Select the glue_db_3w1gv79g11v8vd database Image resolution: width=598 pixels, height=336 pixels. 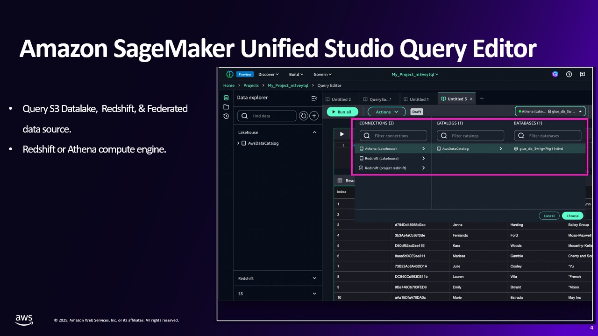pos(547,149)
